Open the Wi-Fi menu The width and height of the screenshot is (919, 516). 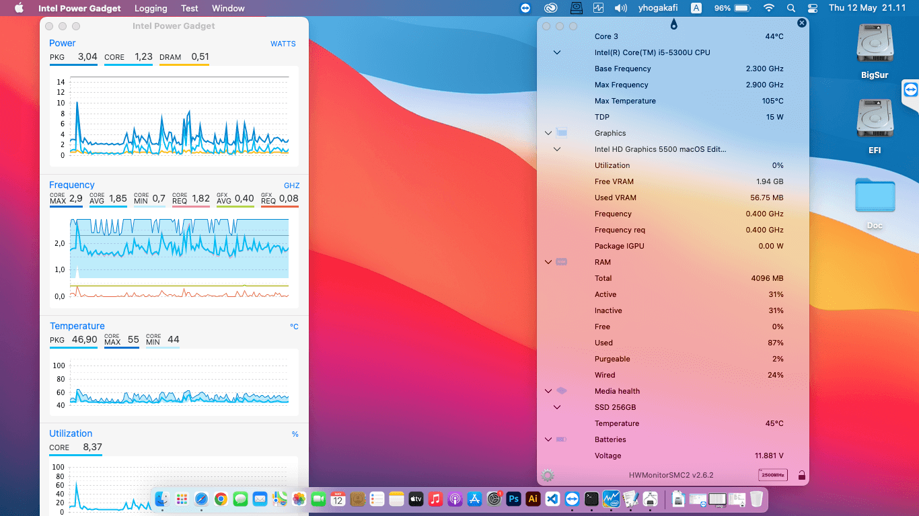click(769, 8)
